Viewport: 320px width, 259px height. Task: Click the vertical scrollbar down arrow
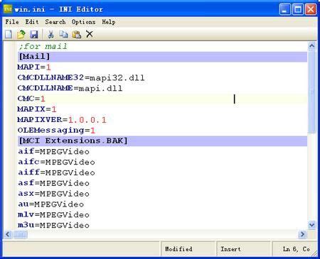point(312,225)
